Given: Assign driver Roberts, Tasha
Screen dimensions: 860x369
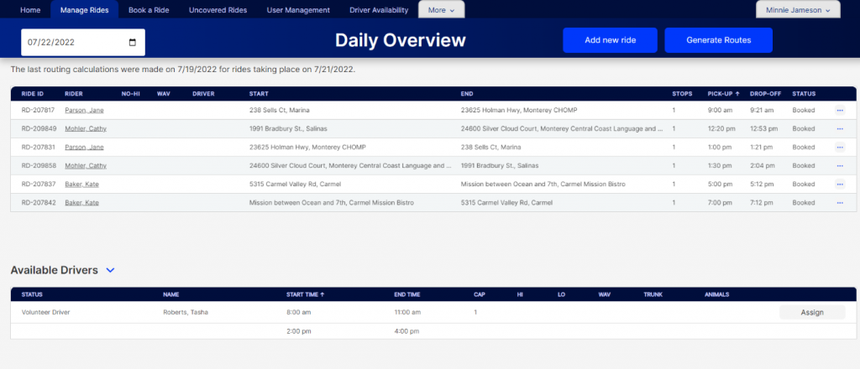Looking at the screenshot, I should (x=812, y=312).
